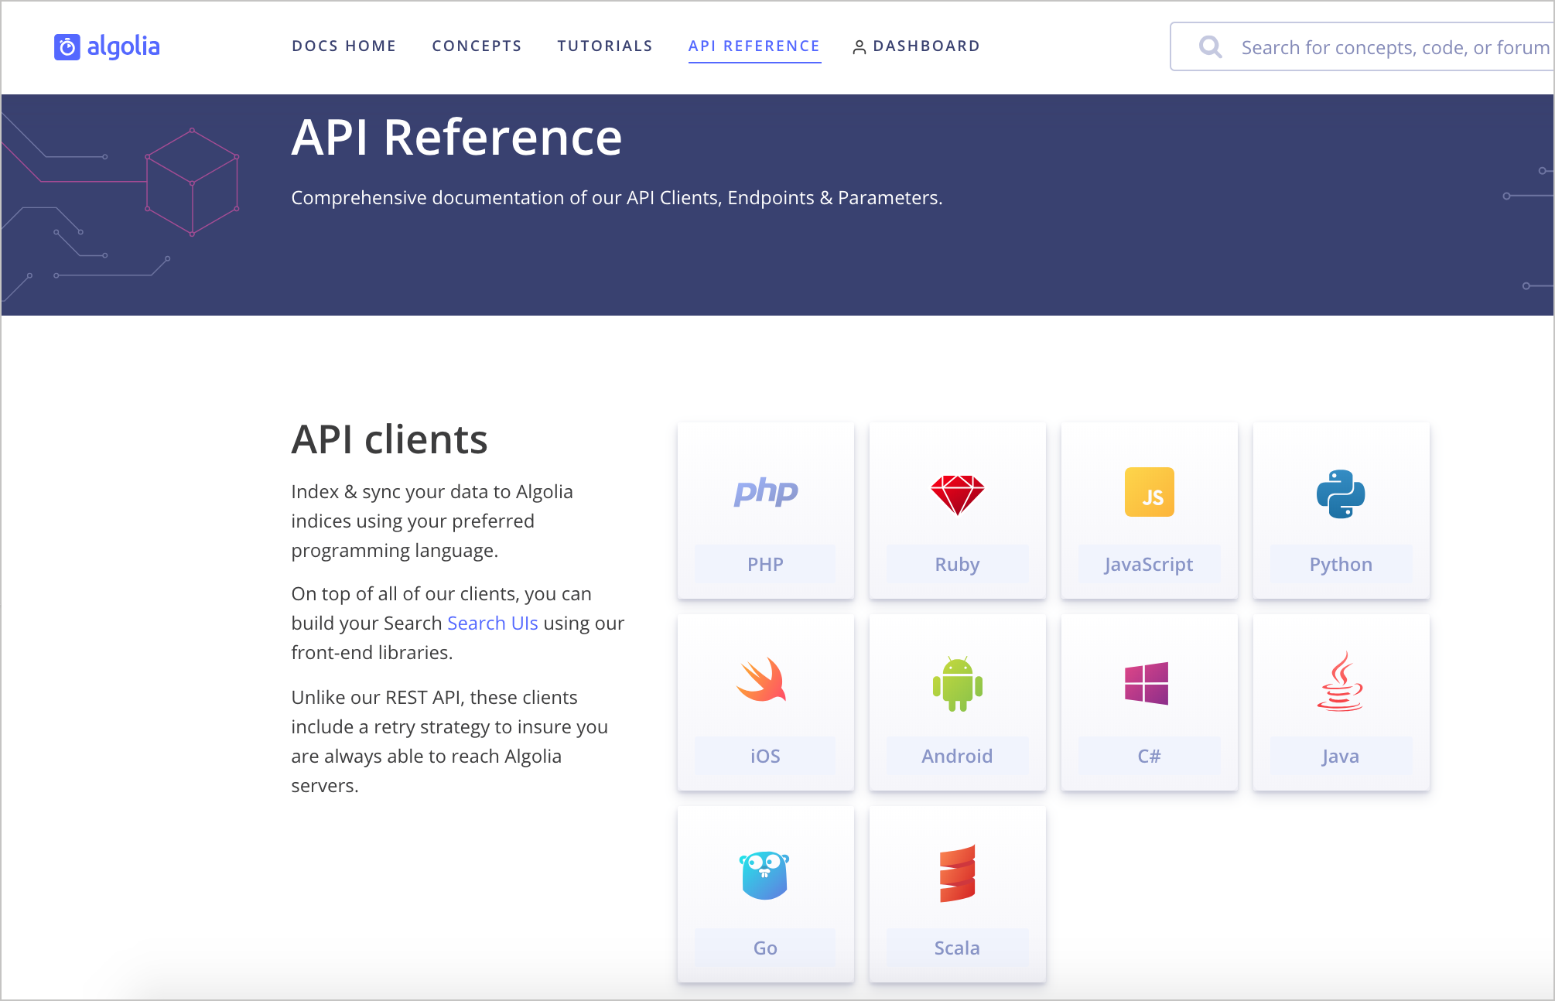The image size is (1555, 1001).
Task: Open the C# client label
Action: pos(1150,756)
